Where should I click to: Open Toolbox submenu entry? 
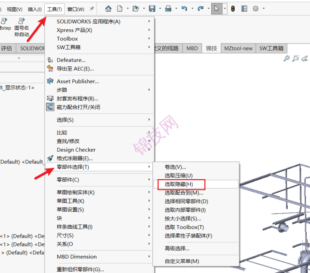click(x=99, y=39)
